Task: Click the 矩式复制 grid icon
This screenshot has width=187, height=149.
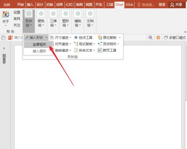Action: coord(76,44)
